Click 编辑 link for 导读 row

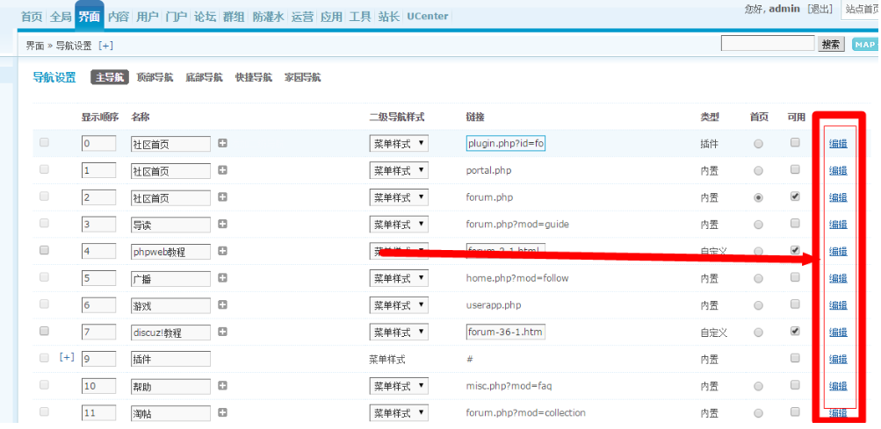pos(838,225)
